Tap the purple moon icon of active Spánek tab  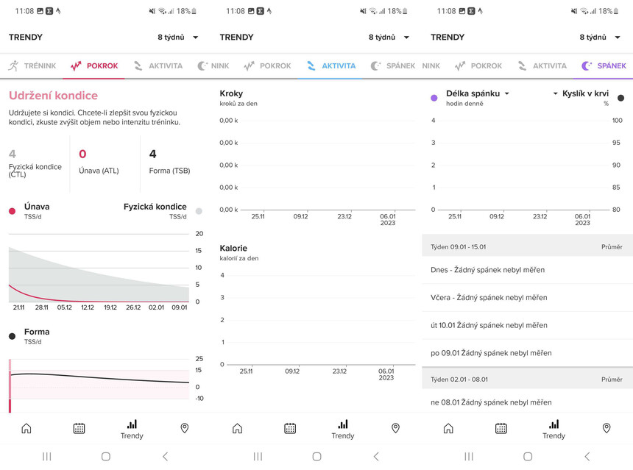587,65
